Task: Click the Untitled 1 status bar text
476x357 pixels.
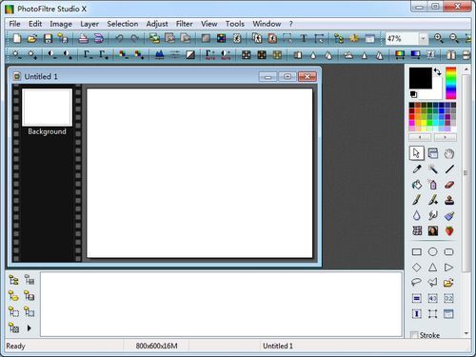Action: 278,346
